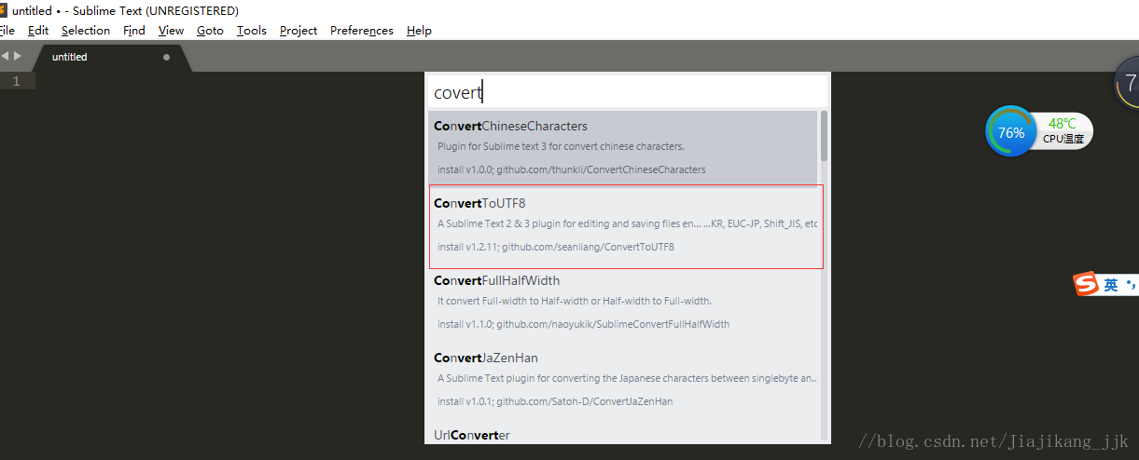Switch to the untitled tab
The height and width of the screenshot is (460, 1139).
[x=110, y=57]
